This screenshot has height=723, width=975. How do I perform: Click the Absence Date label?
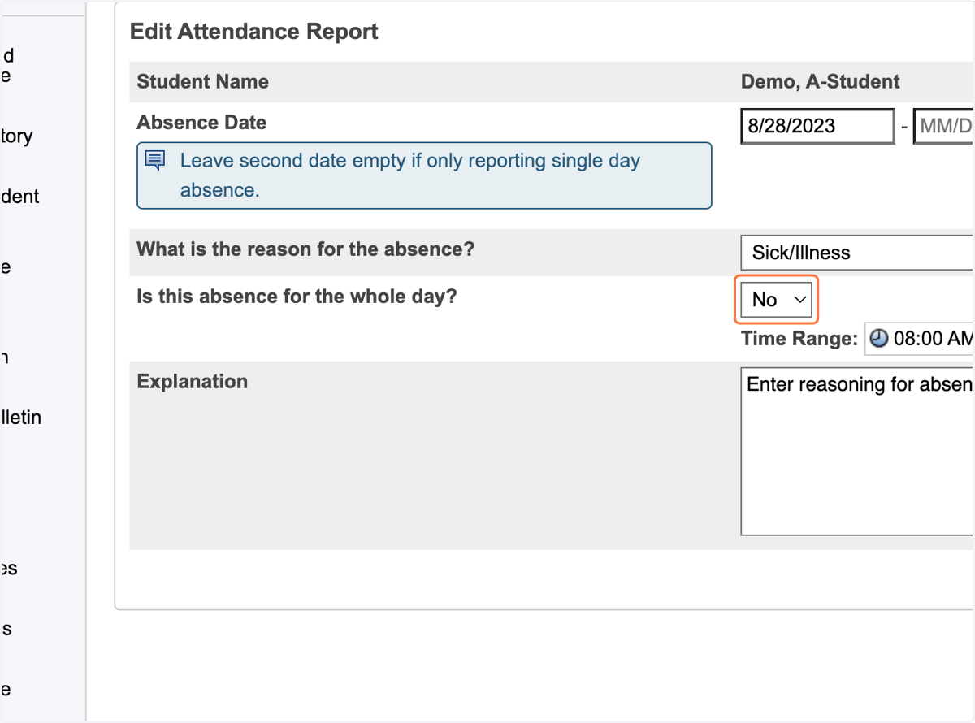[x=201, y=123]
